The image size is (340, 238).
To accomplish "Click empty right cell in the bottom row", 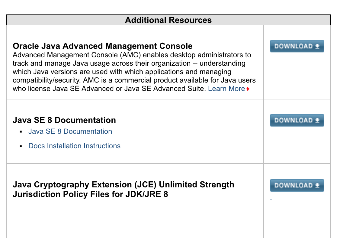I will pyautogui.click(x=297, y=230).
